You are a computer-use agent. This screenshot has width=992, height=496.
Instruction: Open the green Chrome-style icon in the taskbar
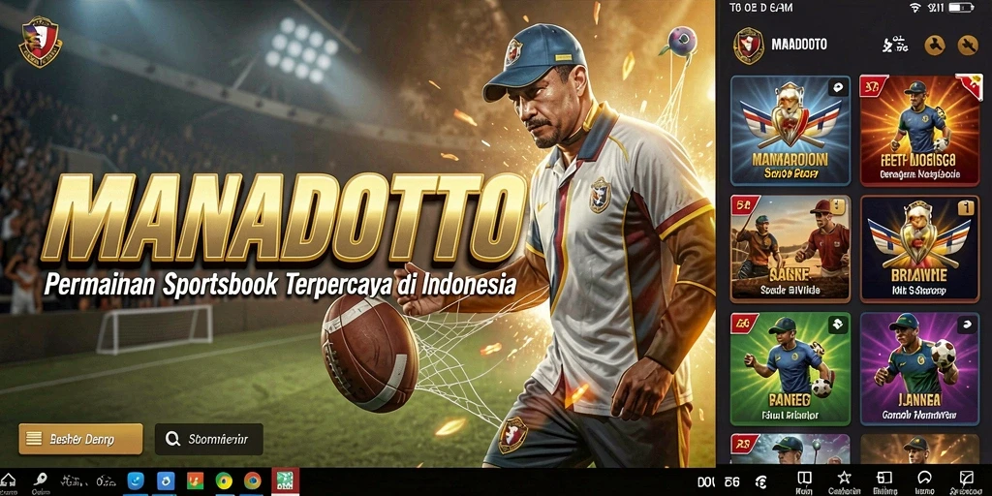click(x=224, y=481)
